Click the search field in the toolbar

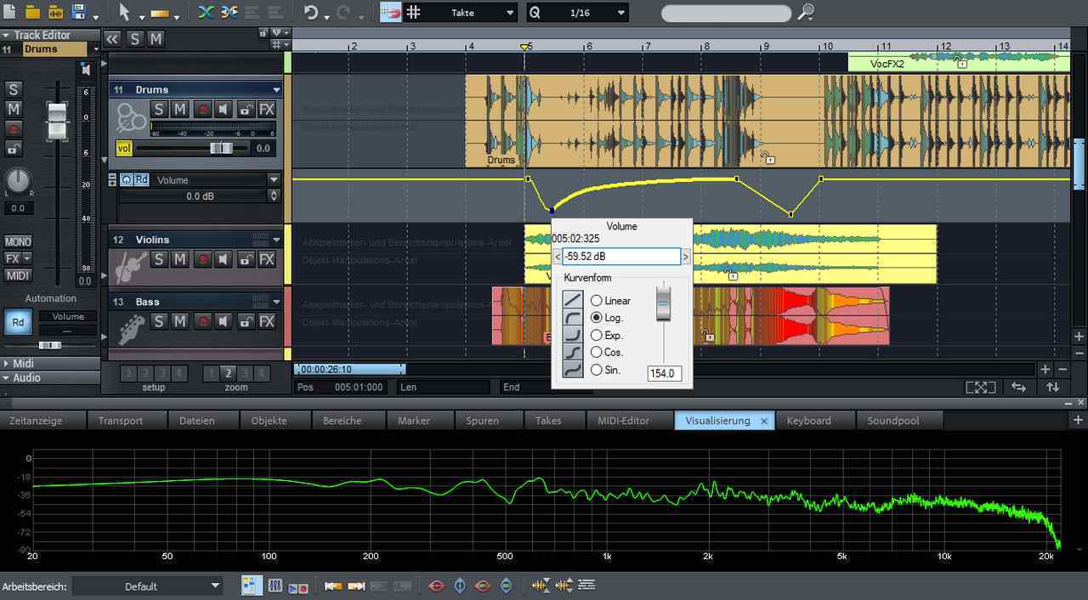click(726, 13)
